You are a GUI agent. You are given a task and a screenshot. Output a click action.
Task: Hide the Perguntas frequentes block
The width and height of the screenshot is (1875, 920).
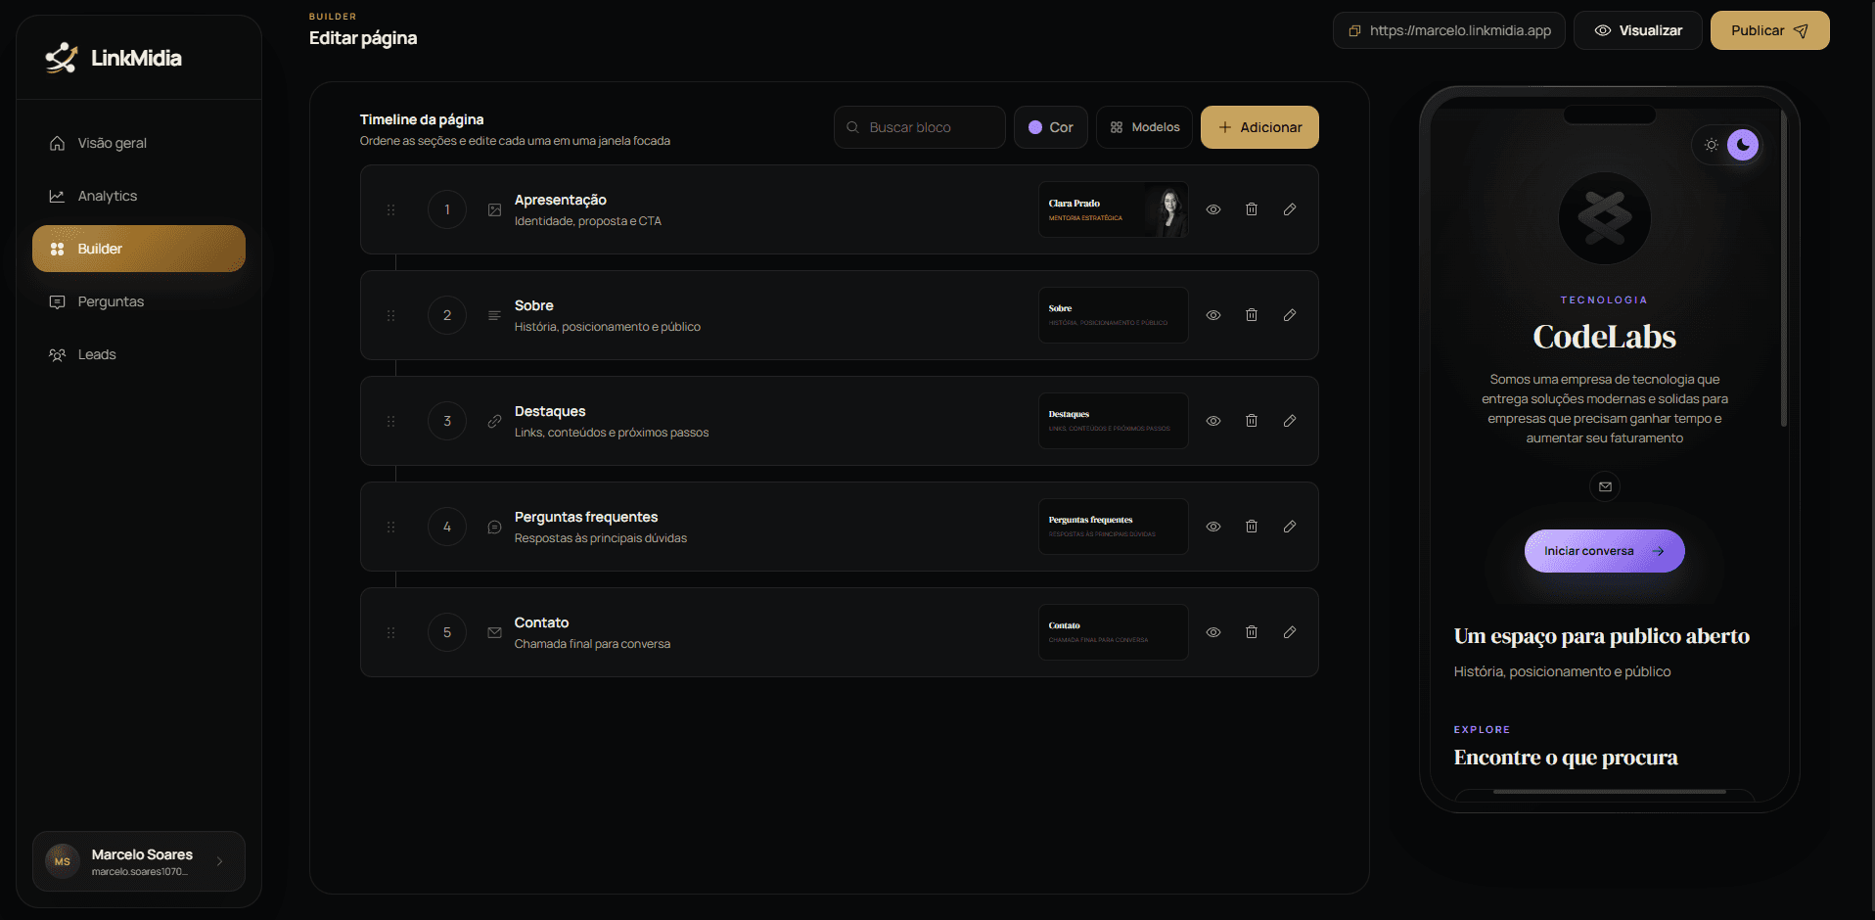1213,527
